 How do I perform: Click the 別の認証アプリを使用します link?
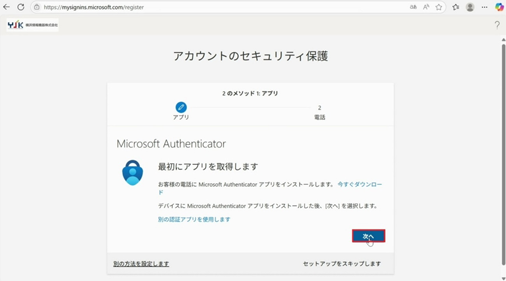194,219
